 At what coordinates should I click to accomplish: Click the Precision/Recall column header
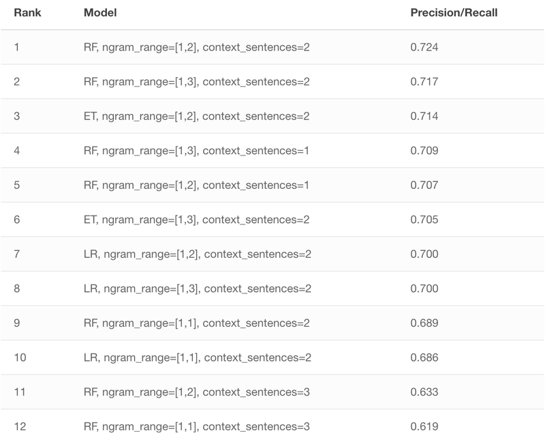coord(454,13)
